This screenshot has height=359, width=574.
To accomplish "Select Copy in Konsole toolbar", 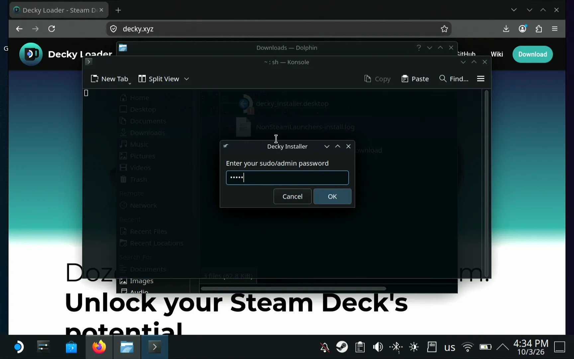I will pos(377,79).
